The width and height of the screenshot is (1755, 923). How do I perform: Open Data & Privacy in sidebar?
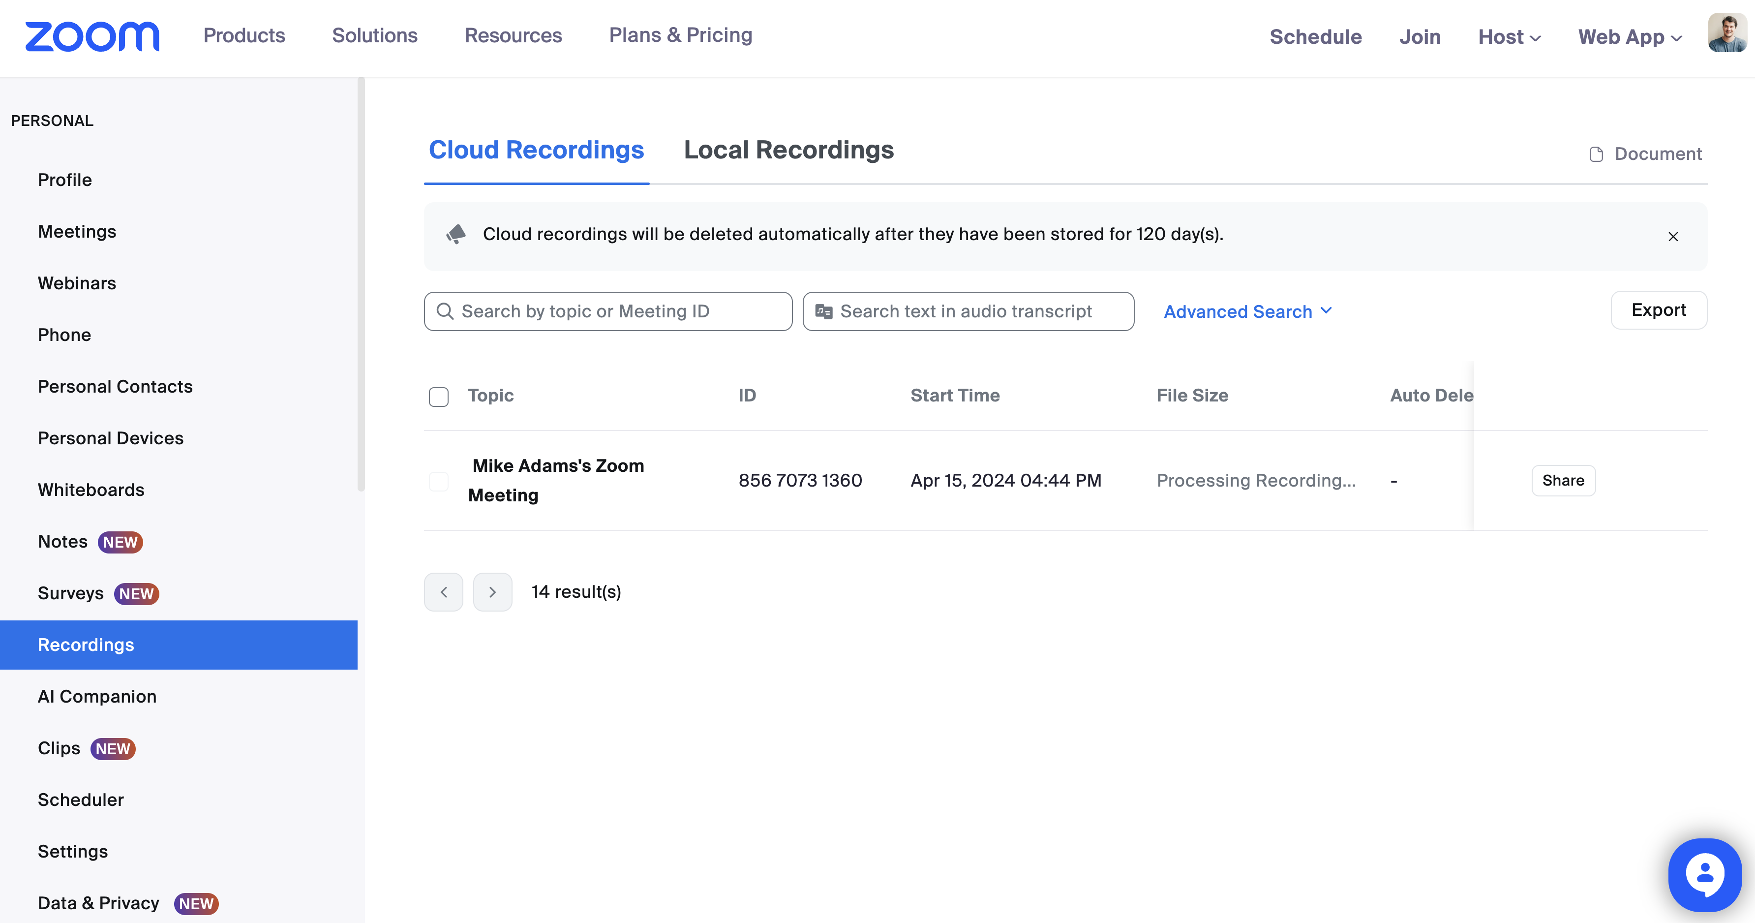pyautogui.click(x=98, y=904)
